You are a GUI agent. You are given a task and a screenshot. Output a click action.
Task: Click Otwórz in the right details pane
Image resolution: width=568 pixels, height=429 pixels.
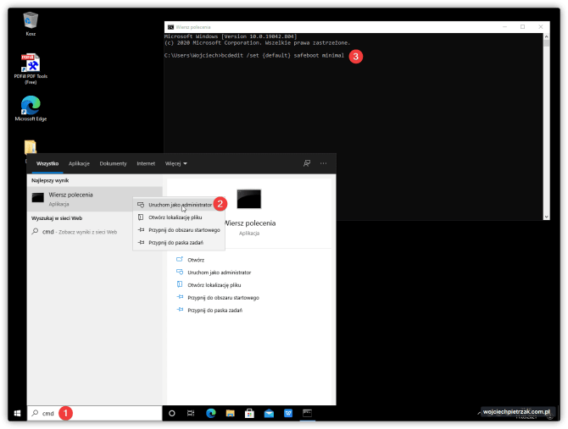[196, 260]
